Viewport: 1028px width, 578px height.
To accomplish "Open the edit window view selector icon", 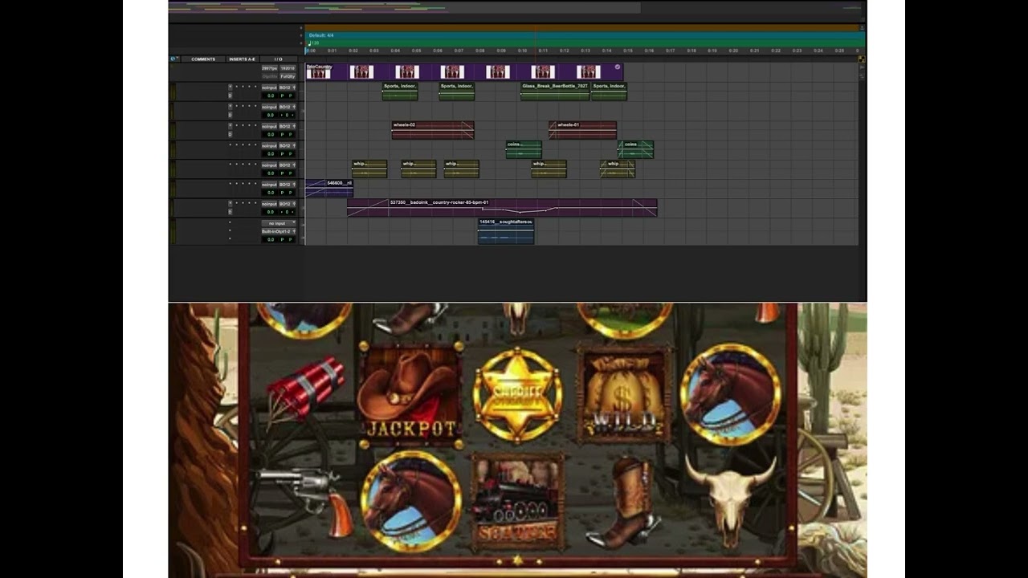I will (x=173, y=59).
